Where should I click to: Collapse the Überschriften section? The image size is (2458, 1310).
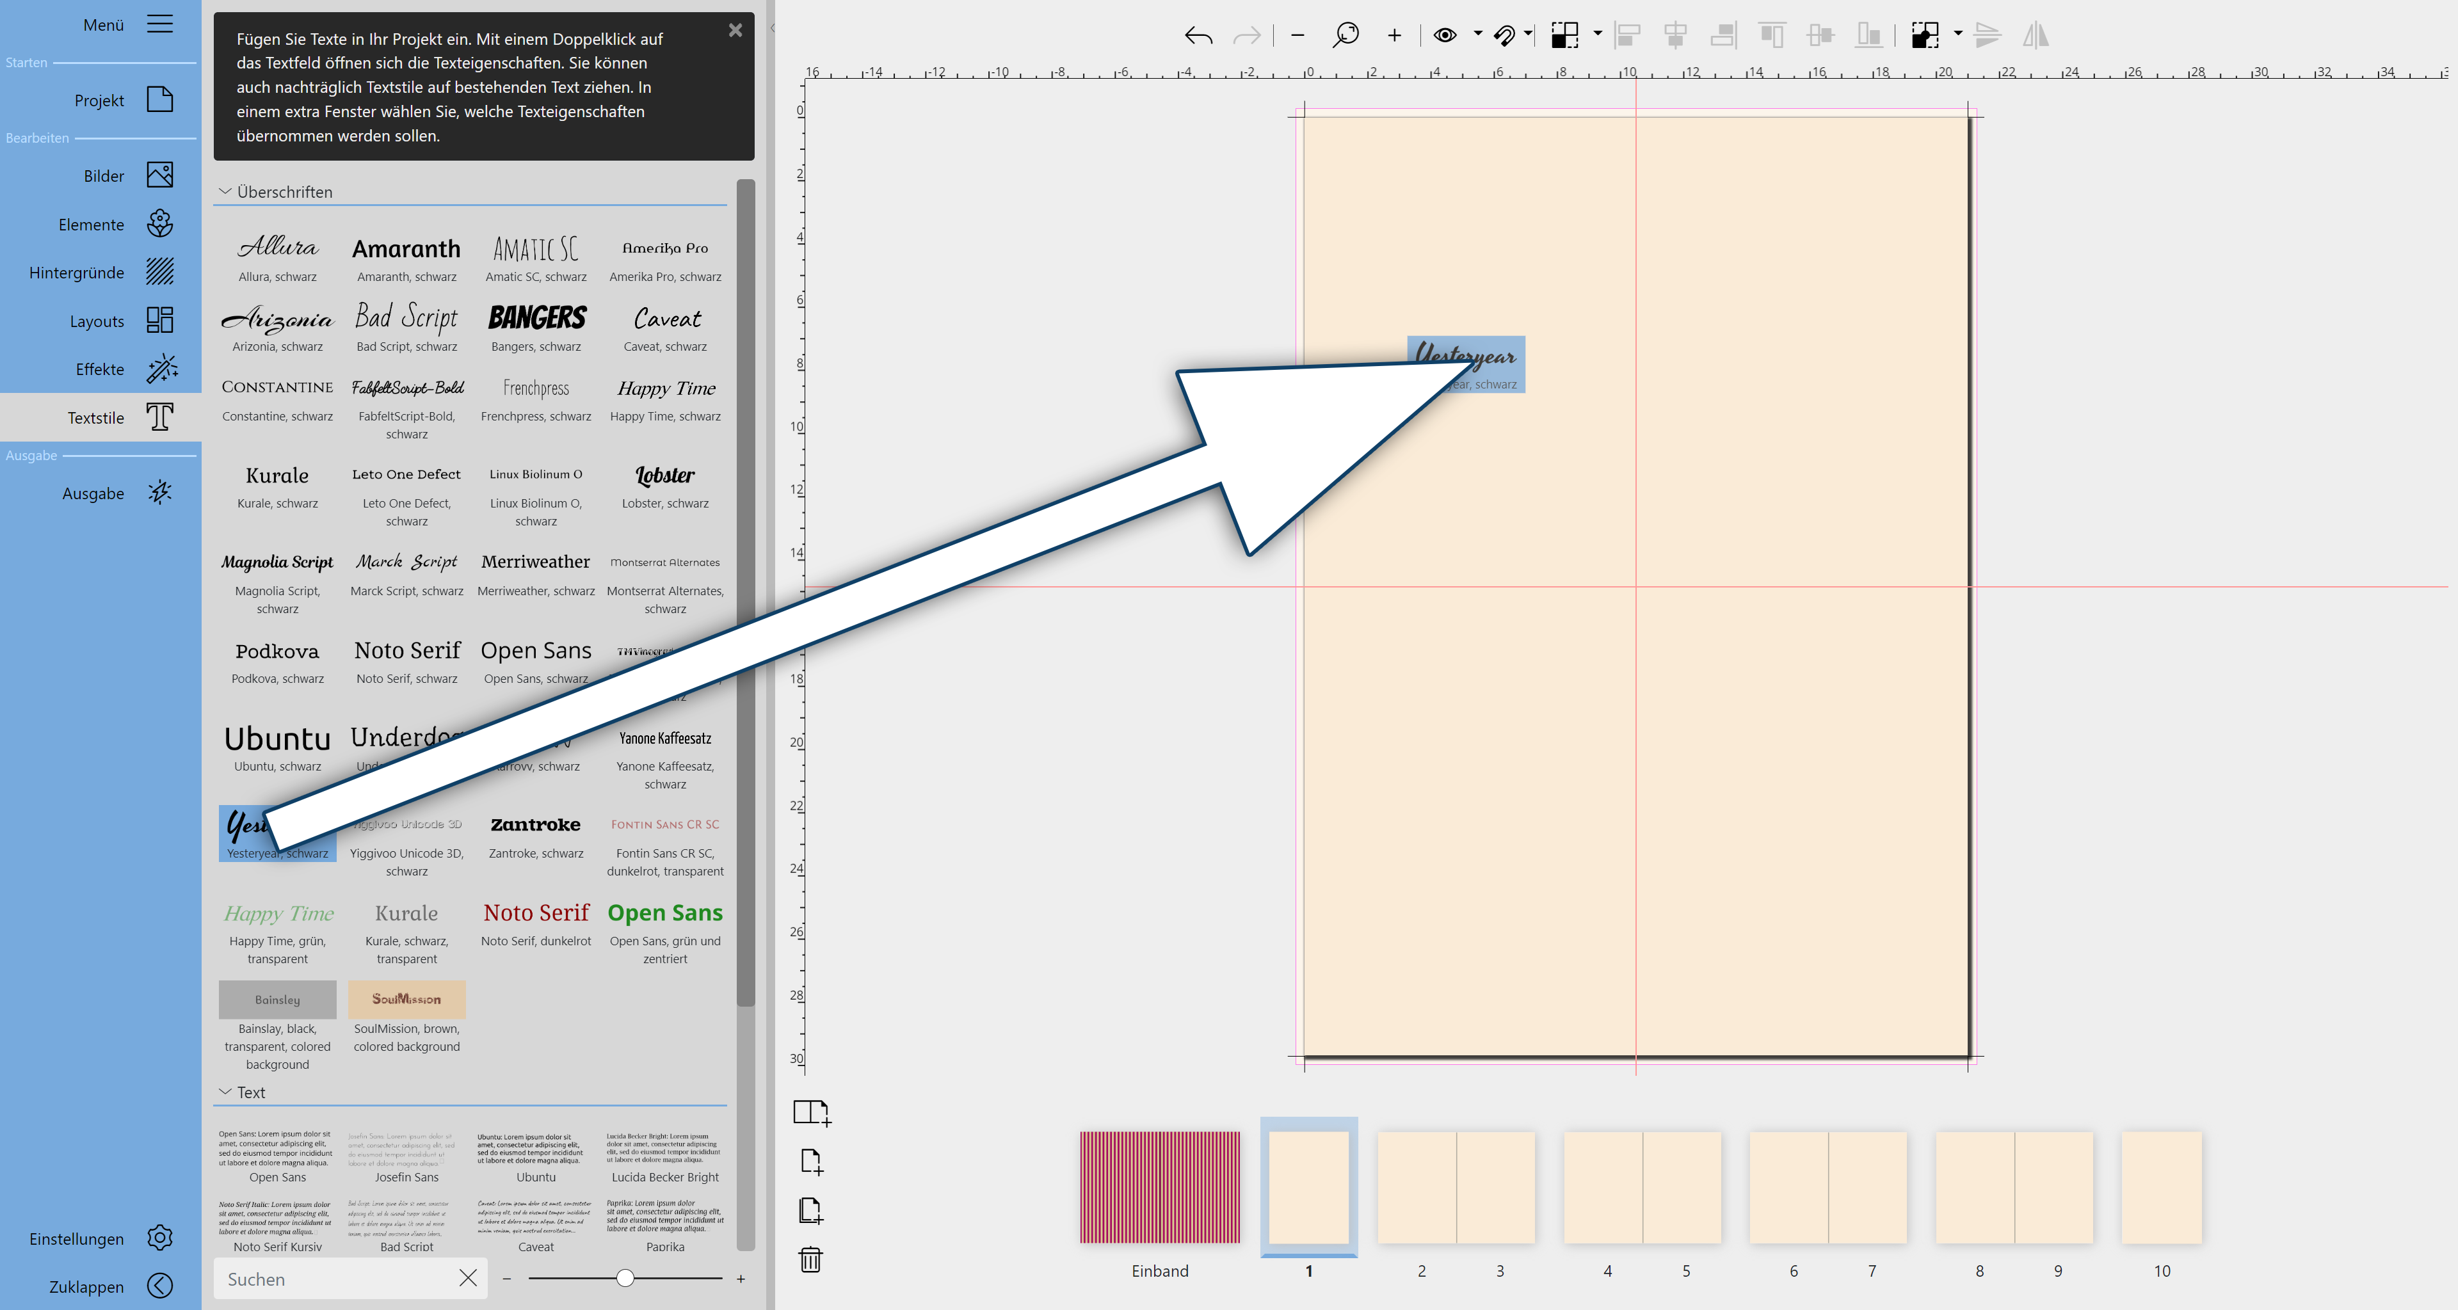(225, 191)
